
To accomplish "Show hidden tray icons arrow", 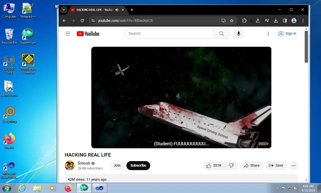I will (x=277, y=188).
